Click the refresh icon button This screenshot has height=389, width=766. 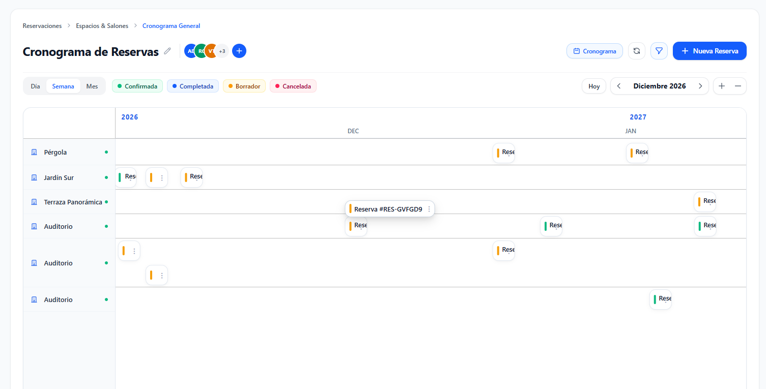pyautogui.click(x=637, y=51)
